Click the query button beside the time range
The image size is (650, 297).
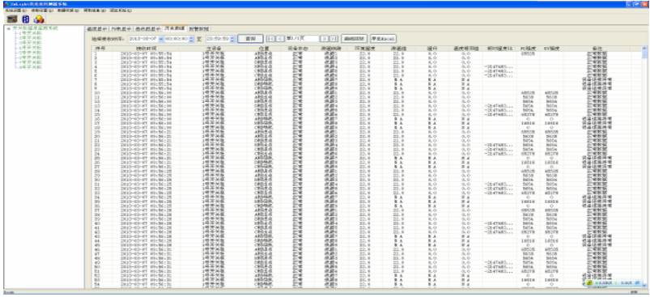coord(250,39)
